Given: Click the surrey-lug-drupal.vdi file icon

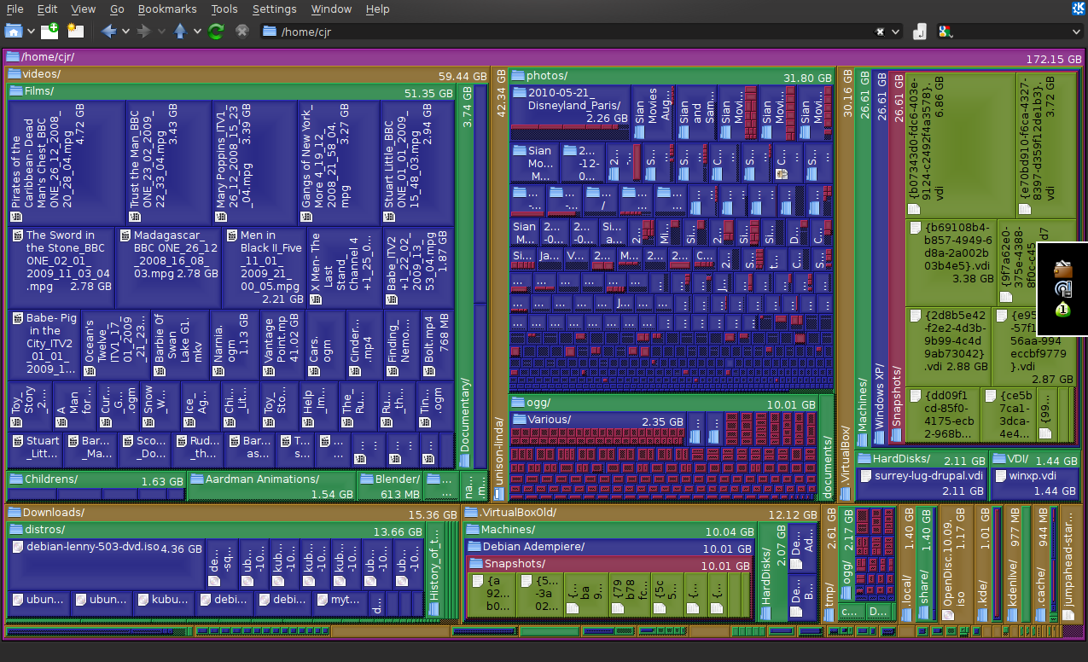Looking at the screenshot, I should tap(866, 476).
